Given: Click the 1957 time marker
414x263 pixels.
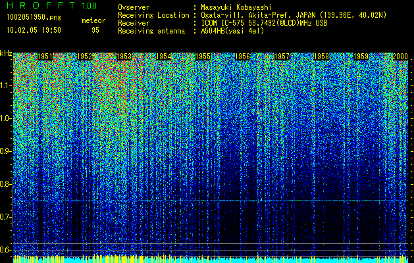Looking at the screenshot, I should pos(282,57).
